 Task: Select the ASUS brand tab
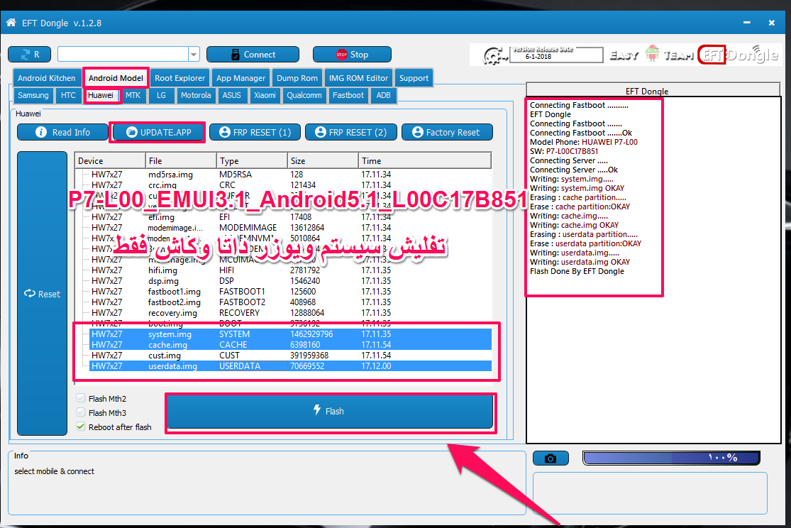pos(231,95)
